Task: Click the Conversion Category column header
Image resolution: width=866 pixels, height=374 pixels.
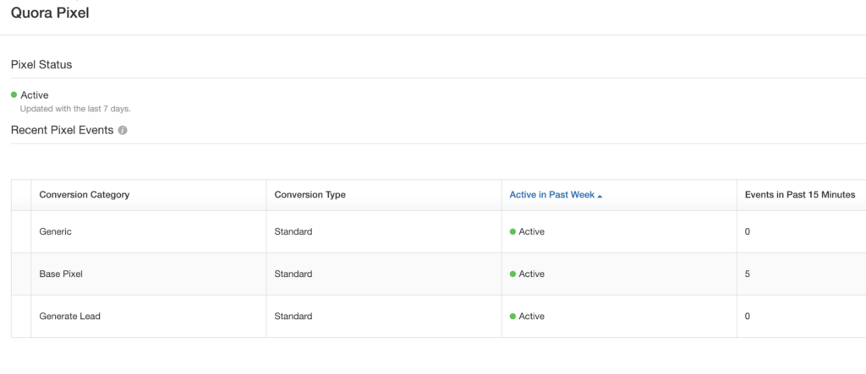Action: tap(85, 195)
